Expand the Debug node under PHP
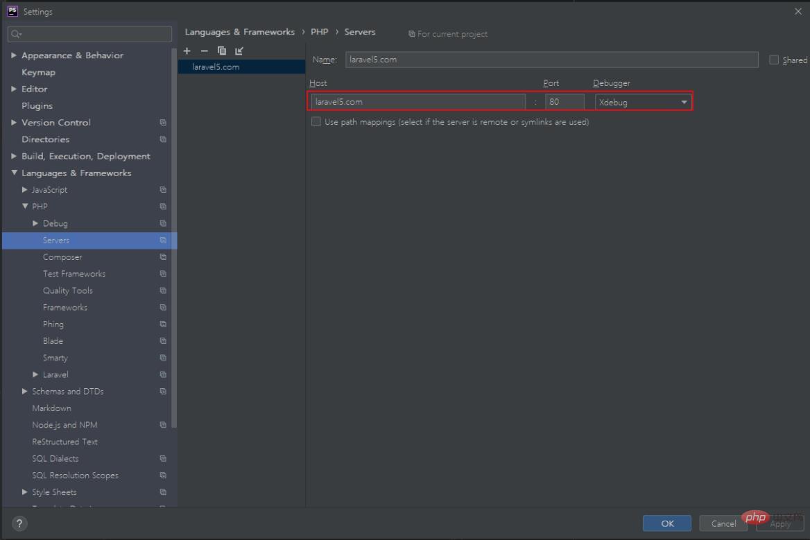Image resolution: width=810 pixels, height=540 pixels. (35, 223)
